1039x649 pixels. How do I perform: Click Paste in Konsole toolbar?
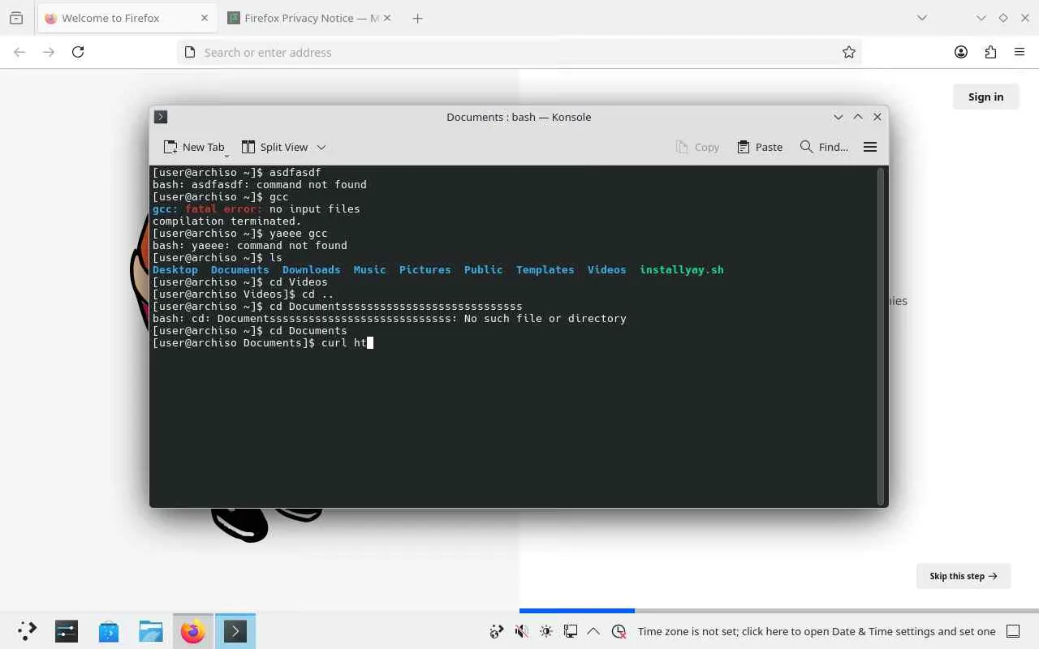(760, 147)
